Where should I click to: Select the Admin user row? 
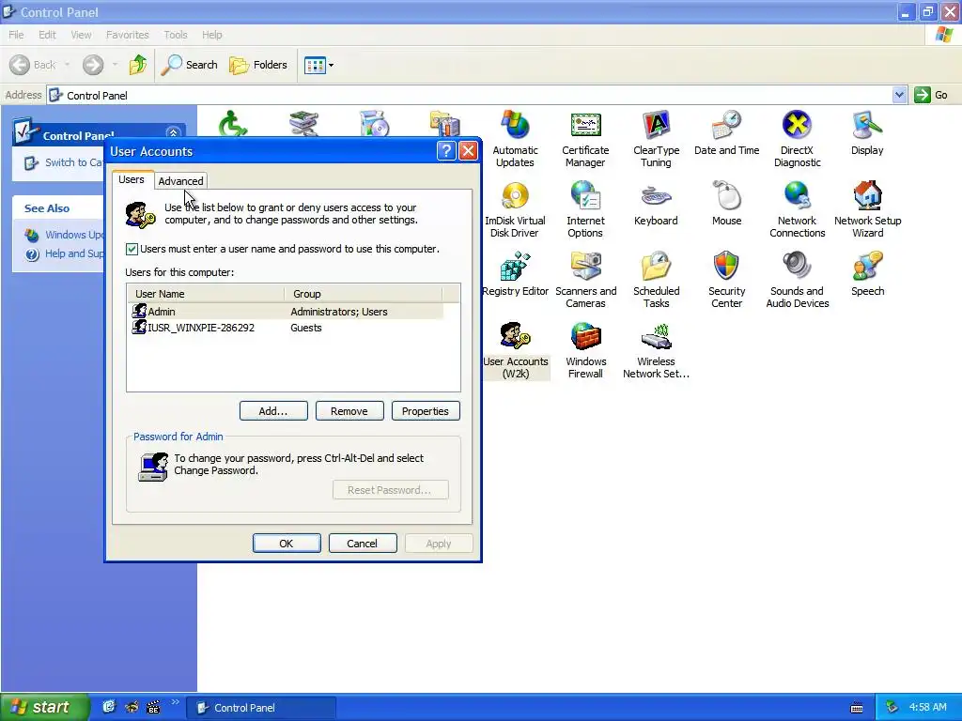coord(286,312)
